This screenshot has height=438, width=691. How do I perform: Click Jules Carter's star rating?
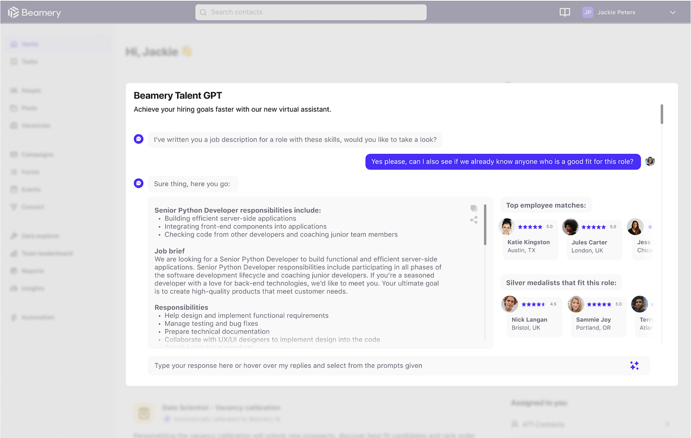pos(594,227)
